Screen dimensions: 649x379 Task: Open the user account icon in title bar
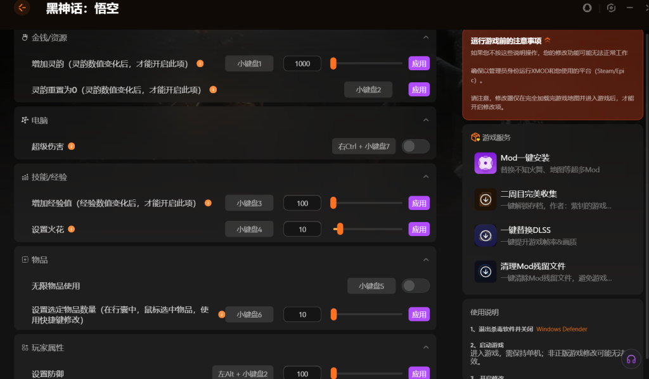[587, 8]
